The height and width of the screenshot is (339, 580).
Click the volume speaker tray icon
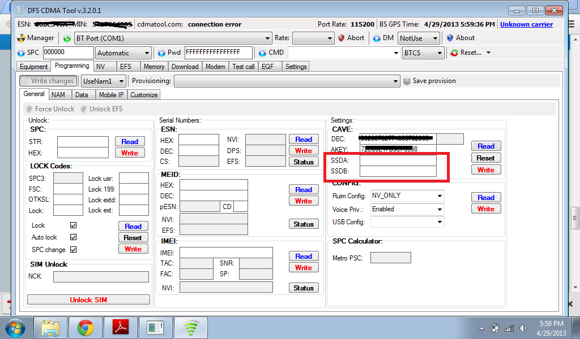pos(523,328)
